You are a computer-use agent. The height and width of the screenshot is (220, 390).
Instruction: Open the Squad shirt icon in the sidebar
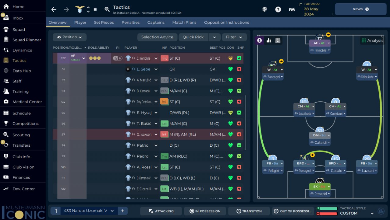click(x=6, y=30)
